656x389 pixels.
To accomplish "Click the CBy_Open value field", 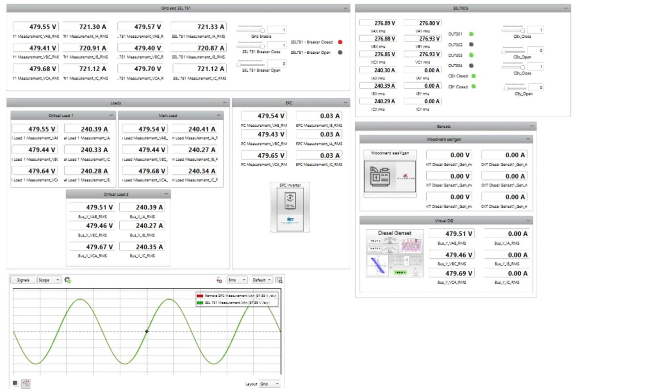I will click(x=535, y=87).
